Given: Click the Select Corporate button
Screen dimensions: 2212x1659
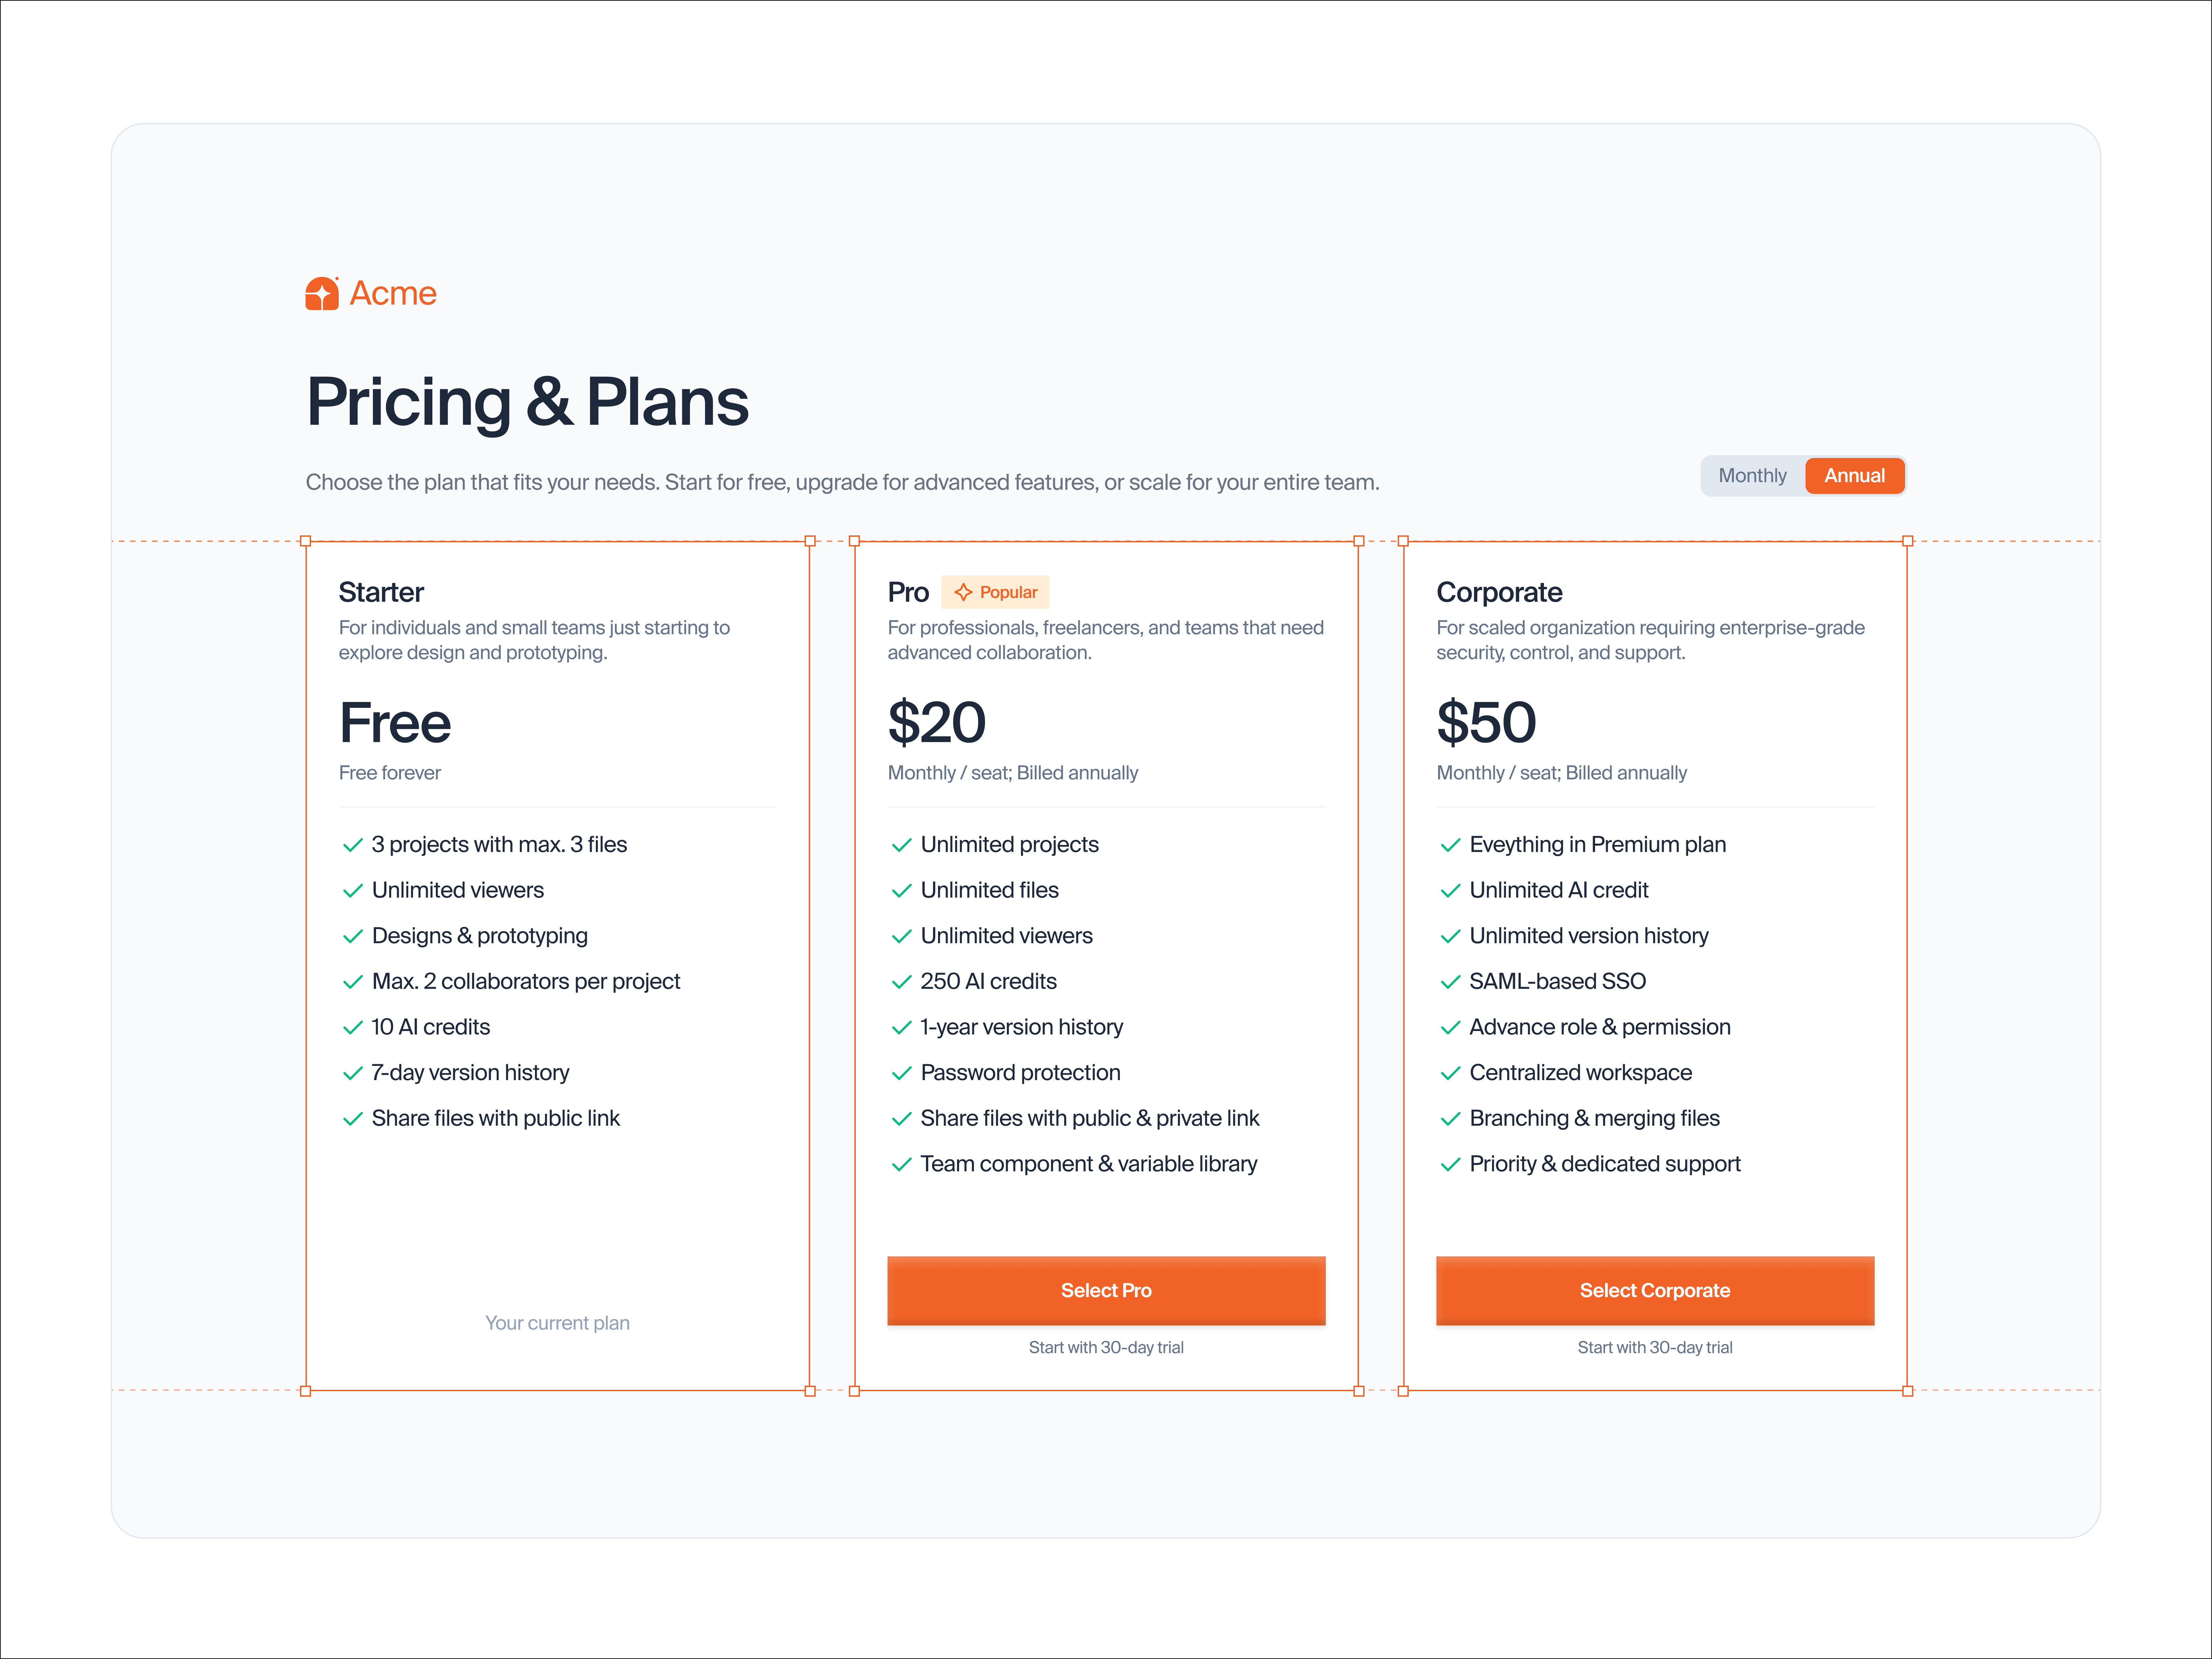Looking at the screenshot, I should click(x=1655, y=1290).
